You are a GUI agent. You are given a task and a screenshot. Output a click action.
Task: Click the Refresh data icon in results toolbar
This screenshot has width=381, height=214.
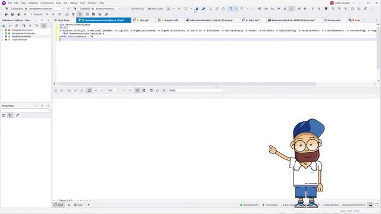(55, 90)
